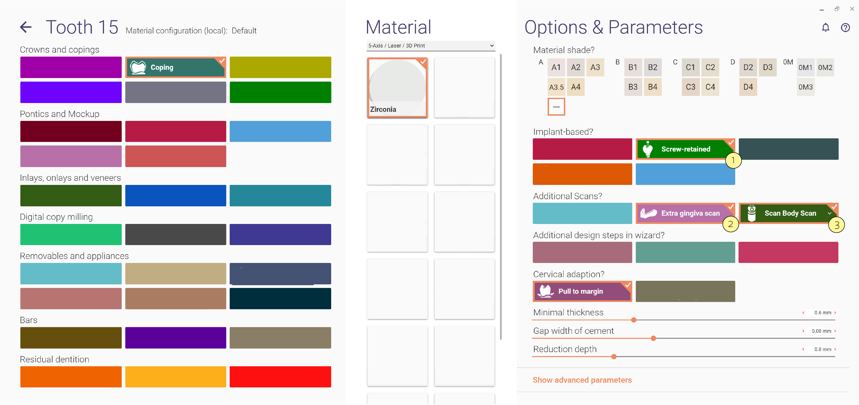Select material shade A3.5
Viewport: 859px width, 405px height.
tap(556, 87)
